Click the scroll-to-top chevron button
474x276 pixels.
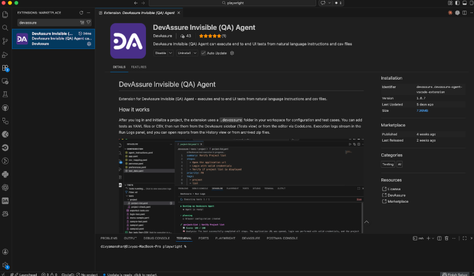(x=367, y=222)
